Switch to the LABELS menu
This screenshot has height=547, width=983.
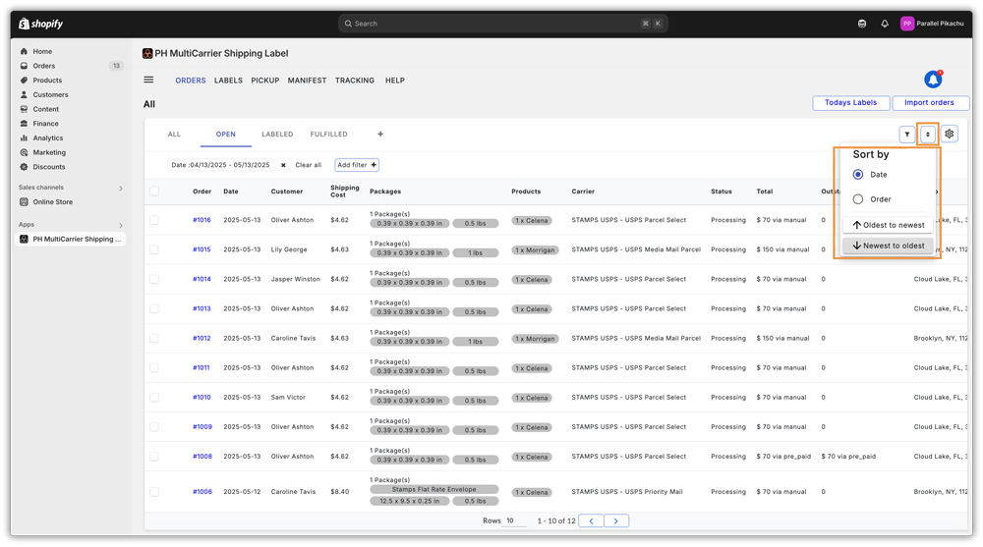[228, 81]
